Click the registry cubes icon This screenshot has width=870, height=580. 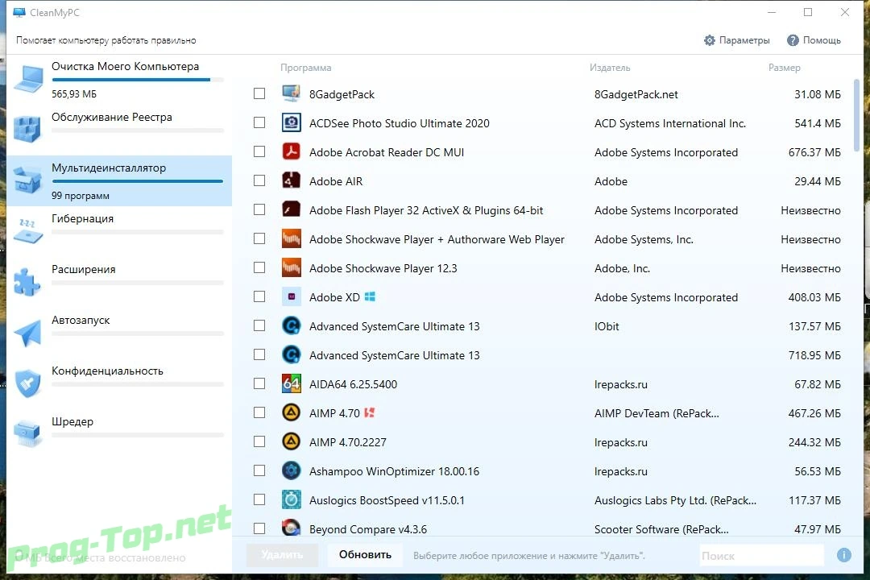click(x=27, y=130)
